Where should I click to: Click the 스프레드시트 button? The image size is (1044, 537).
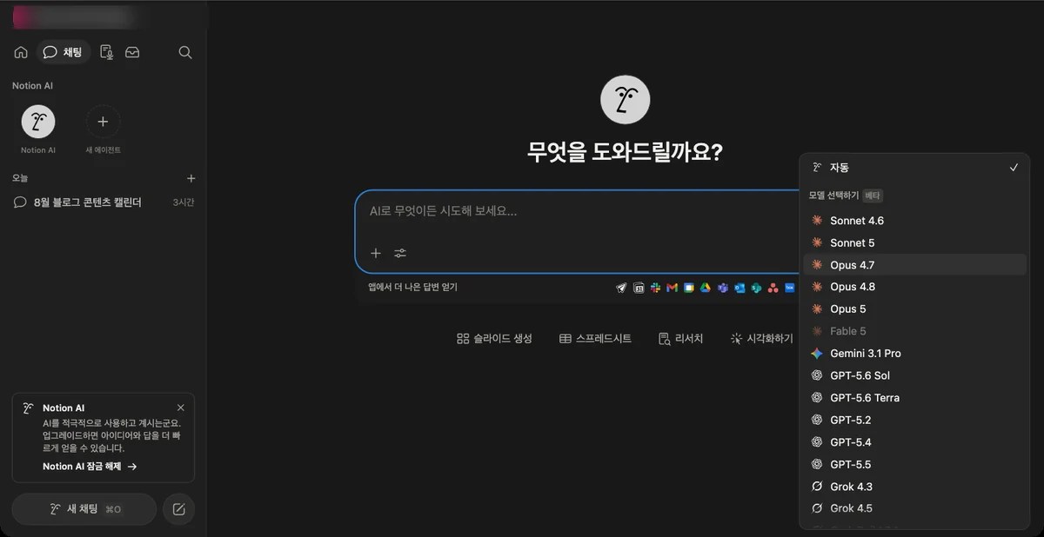coord(595,339)
